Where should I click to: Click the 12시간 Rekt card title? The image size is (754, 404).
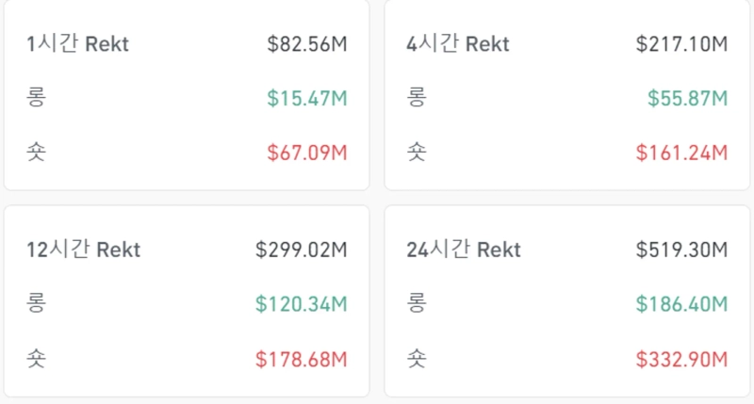click(83, 250)
